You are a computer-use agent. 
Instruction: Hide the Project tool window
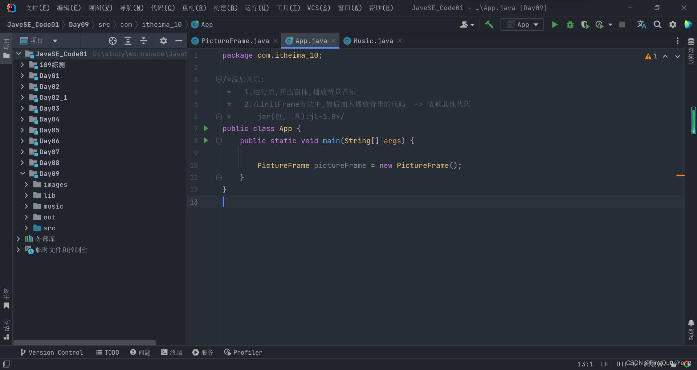[x=179, y=41]
